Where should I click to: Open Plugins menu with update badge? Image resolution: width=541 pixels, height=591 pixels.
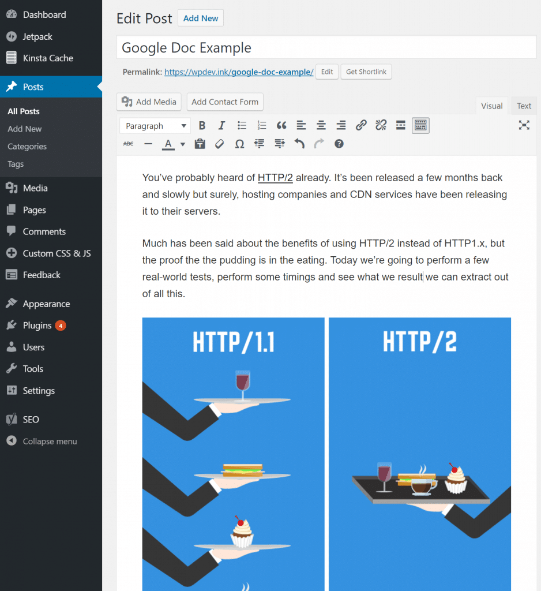51,326
